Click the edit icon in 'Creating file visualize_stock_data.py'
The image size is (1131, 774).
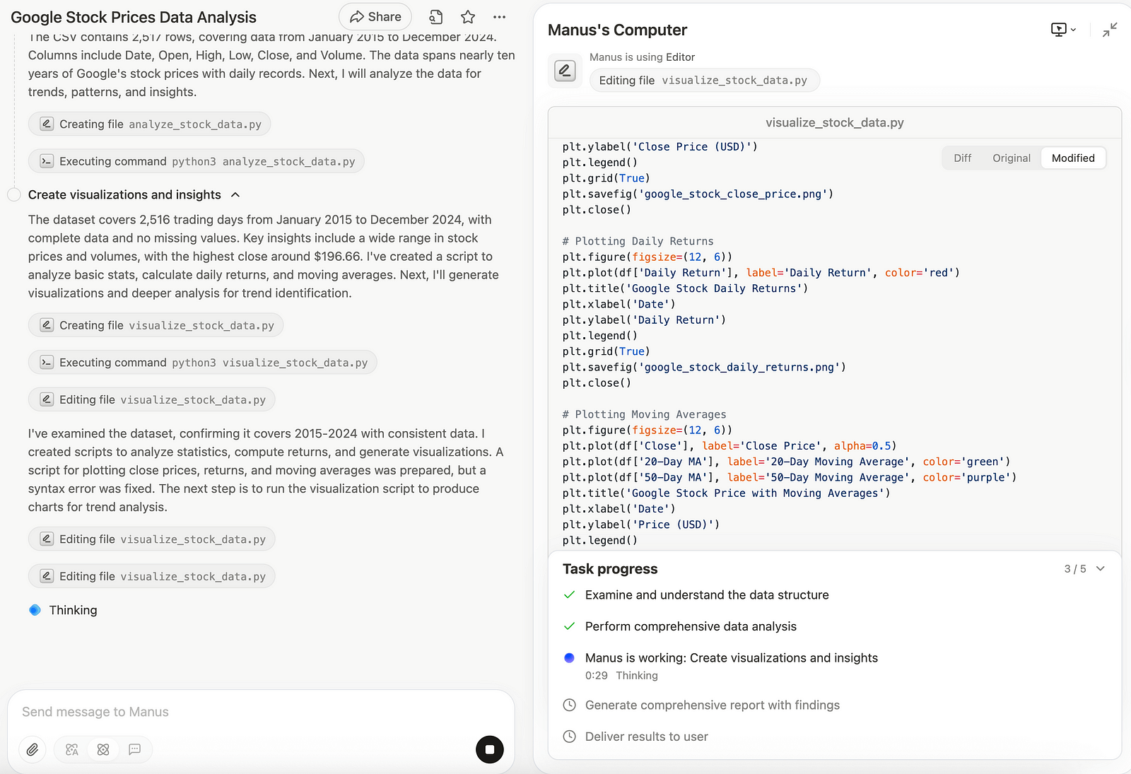(x=47, y=326)
